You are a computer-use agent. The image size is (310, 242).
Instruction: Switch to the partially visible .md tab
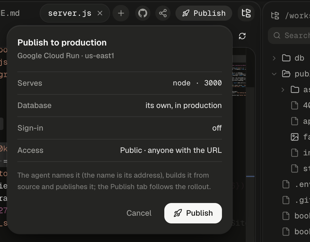[x=10, y=13]
